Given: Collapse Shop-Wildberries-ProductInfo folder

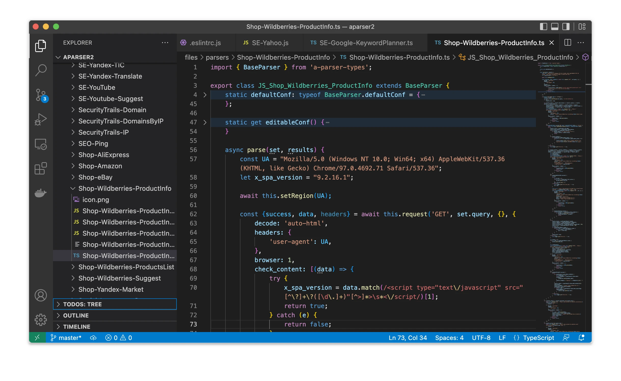Looking at the screenshot, I should (115, 188).
